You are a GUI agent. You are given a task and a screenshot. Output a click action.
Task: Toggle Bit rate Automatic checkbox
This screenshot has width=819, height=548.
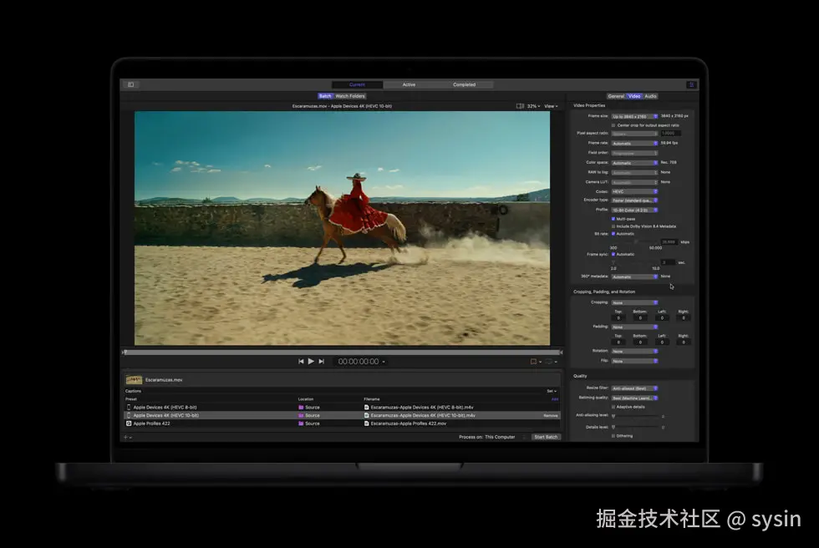[613, 233]
